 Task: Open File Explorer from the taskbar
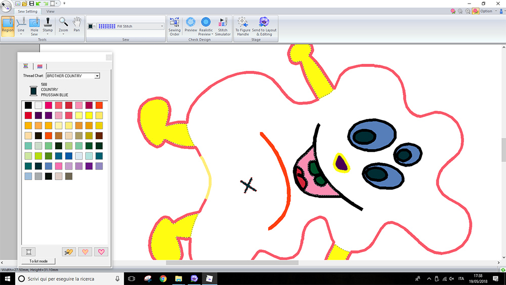(179, 278)
